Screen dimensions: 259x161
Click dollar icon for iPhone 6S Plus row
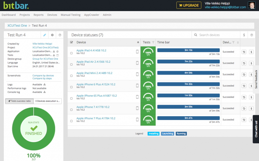(x=251, y=97)
